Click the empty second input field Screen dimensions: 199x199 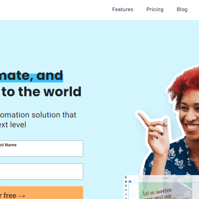click(41, 171)
